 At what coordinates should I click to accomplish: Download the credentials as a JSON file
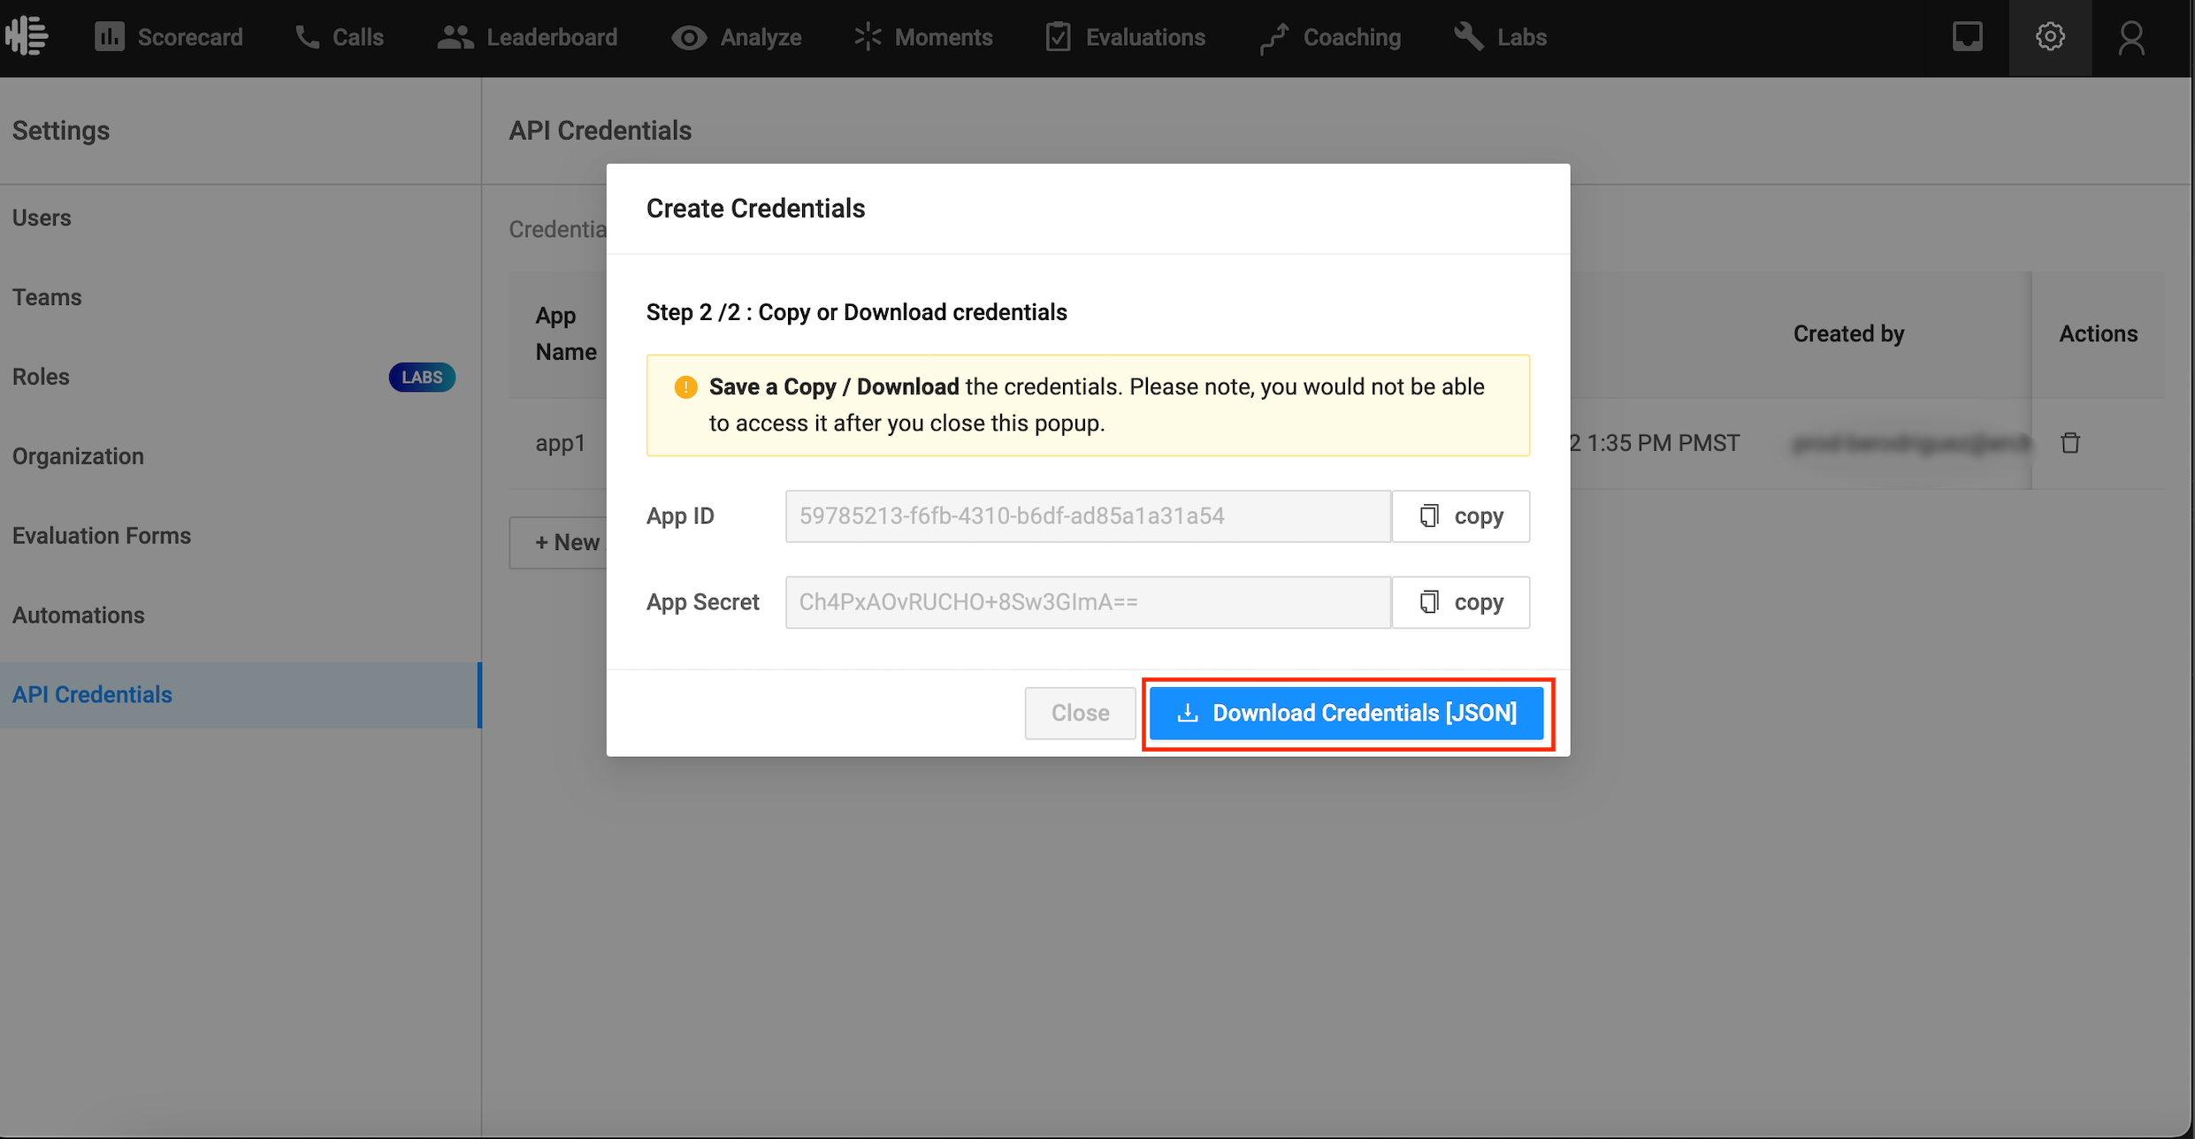coord(1346,713)
